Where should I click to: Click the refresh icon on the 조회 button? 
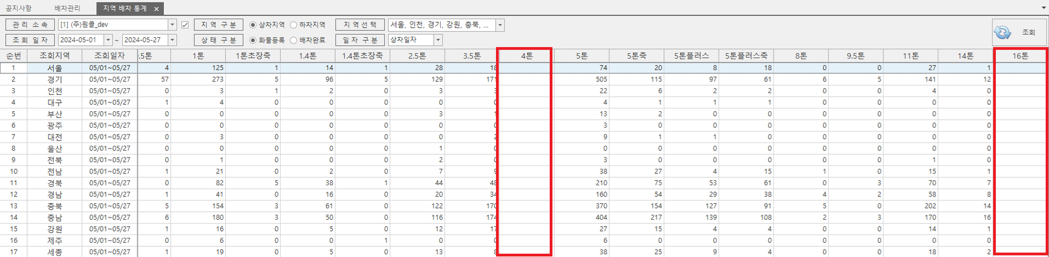(x=1002, y=33)
